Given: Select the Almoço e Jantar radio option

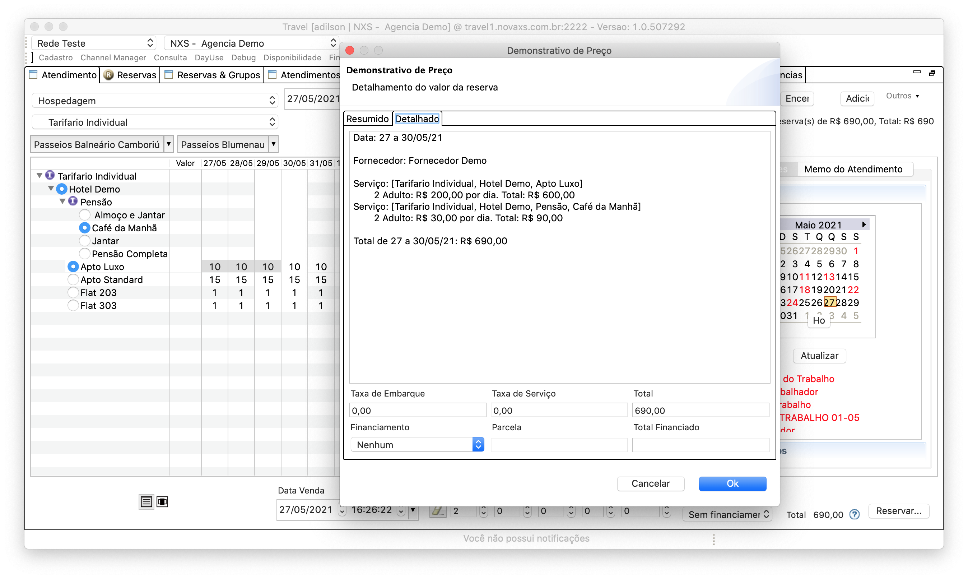Looking at the screenshot, I should coord(85,215).
